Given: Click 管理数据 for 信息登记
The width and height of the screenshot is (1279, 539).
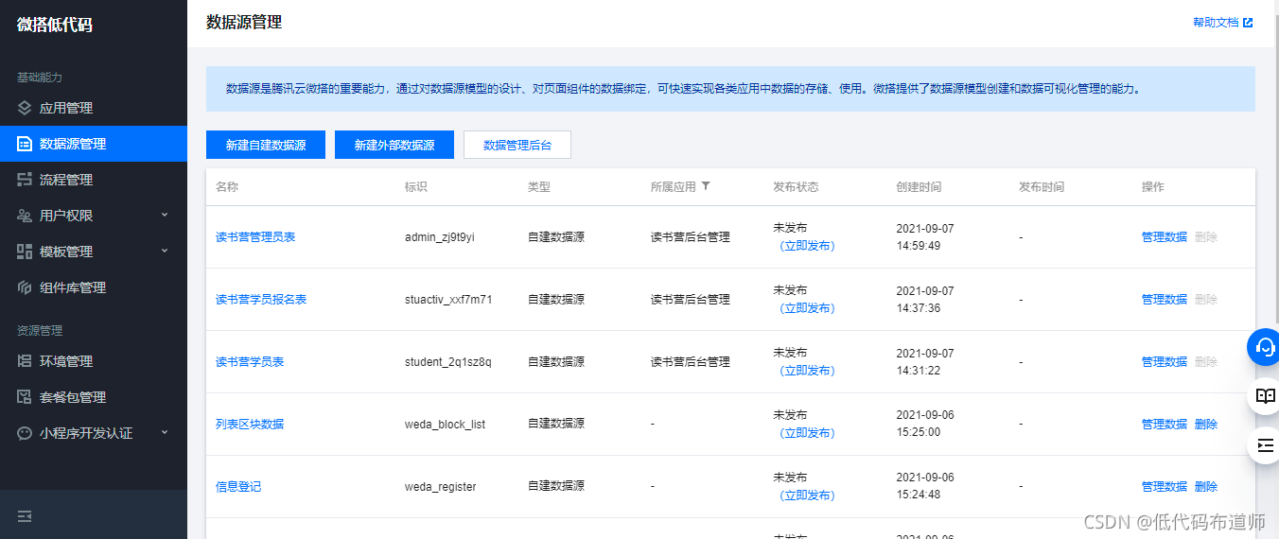Looking at the screenshot, I should click(1165, 486).
